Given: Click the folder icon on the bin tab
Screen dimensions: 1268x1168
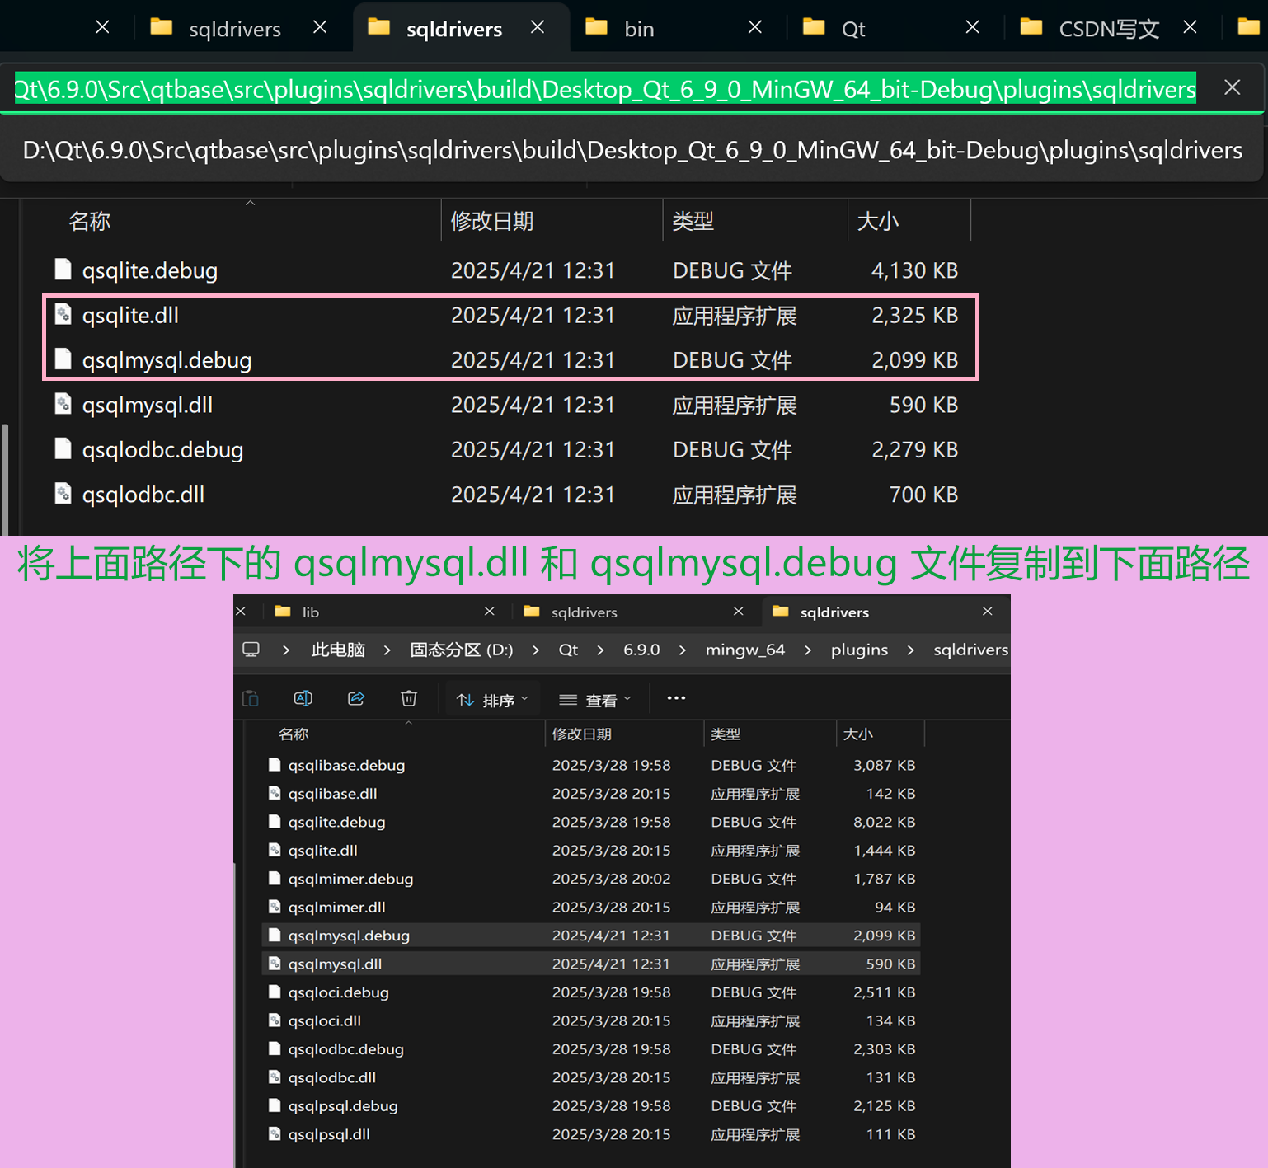Looking at the screenshot, I should tap(595, 27).
